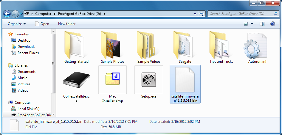The image size is (282, 135).
Task: Open Help with the question mark icon
Action: [x=273, y=24]
